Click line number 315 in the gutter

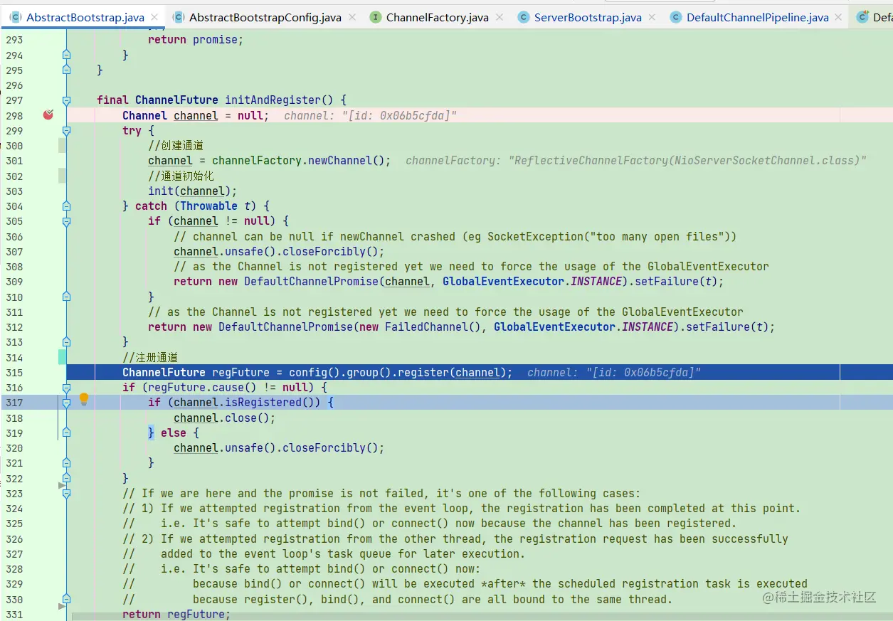click(x=14, y=373)
